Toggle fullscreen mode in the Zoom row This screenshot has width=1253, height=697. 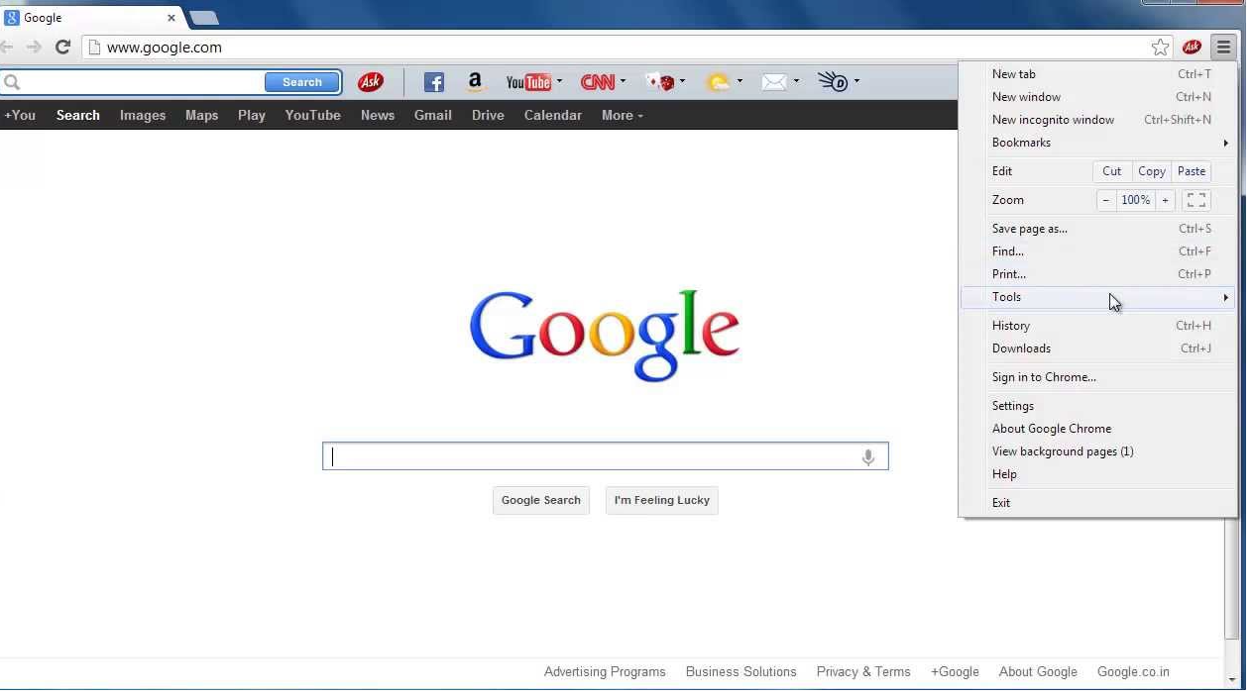pos(1196,200)
